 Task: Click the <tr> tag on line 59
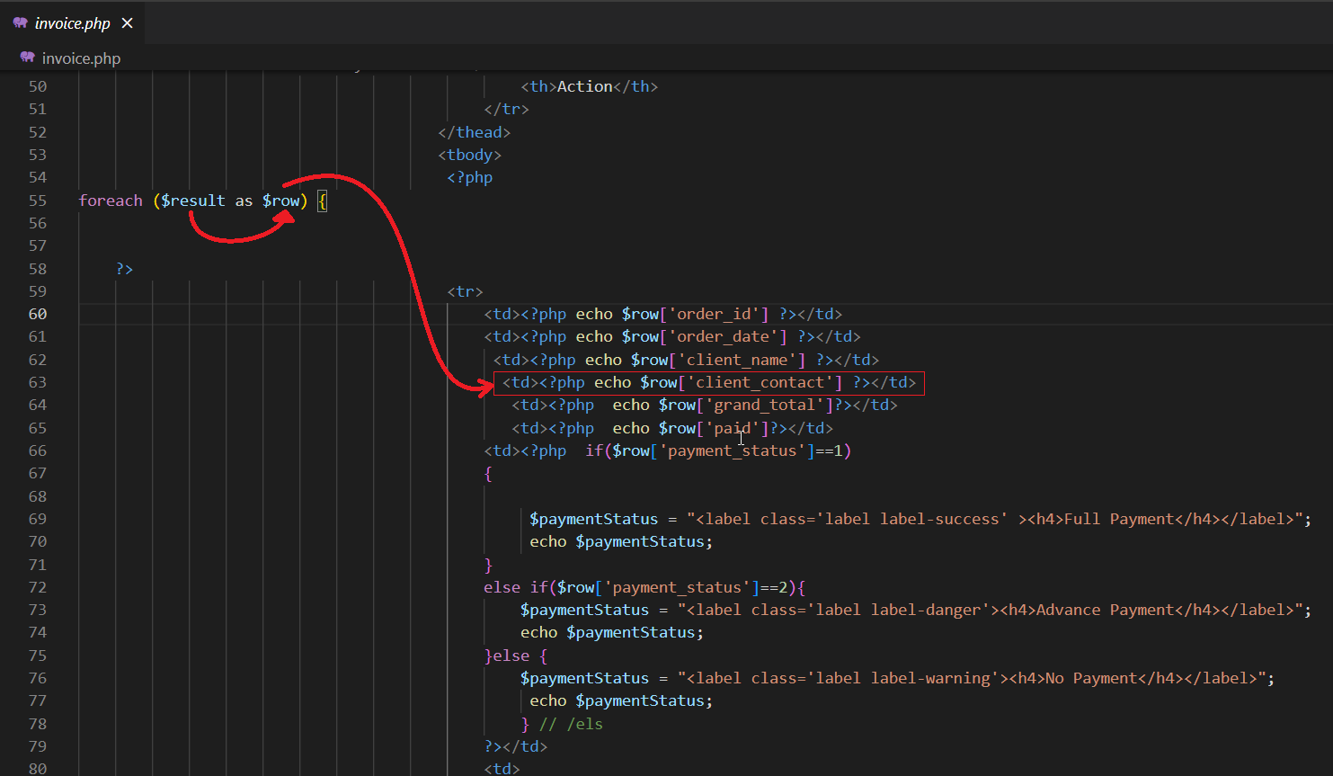(x=466, y=291)
